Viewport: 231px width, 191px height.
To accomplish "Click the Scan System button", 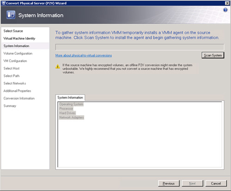I will [x=213, y=55].
